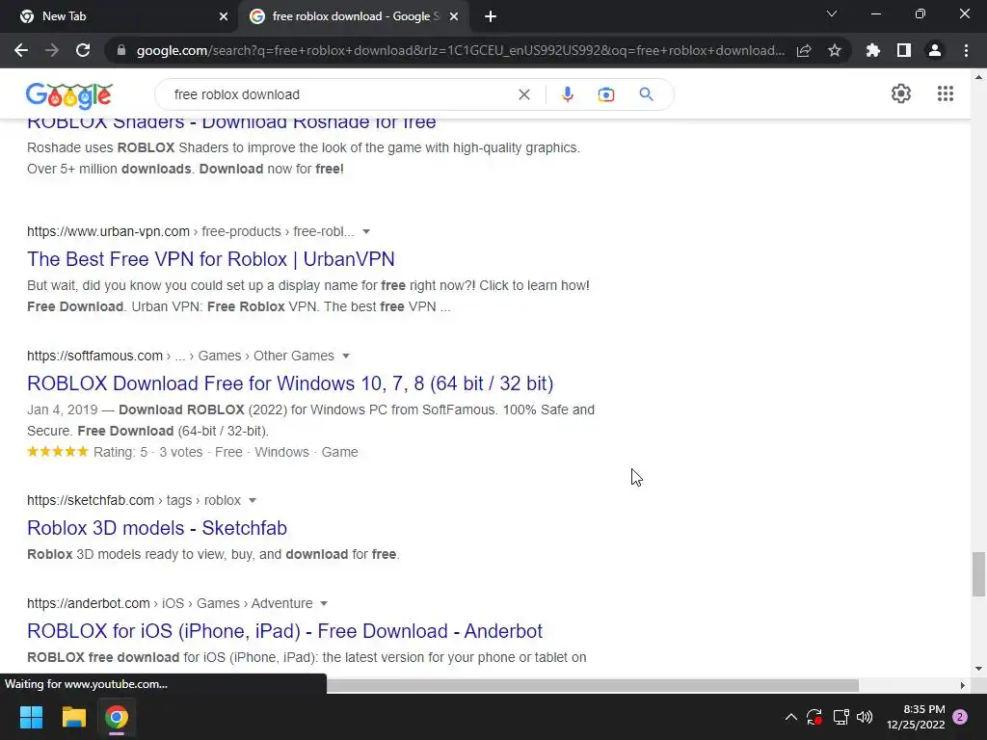
Task: Open the ROBLOX Shaders Roshade result
Action: pos(231,122)
